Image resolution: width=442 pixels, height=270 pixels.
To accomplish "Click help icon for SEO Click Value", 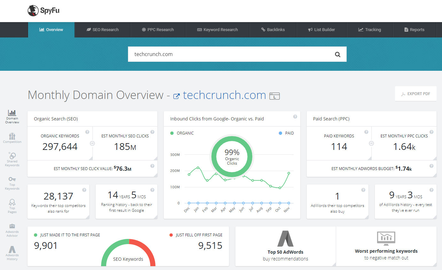I will coord(152,166).
